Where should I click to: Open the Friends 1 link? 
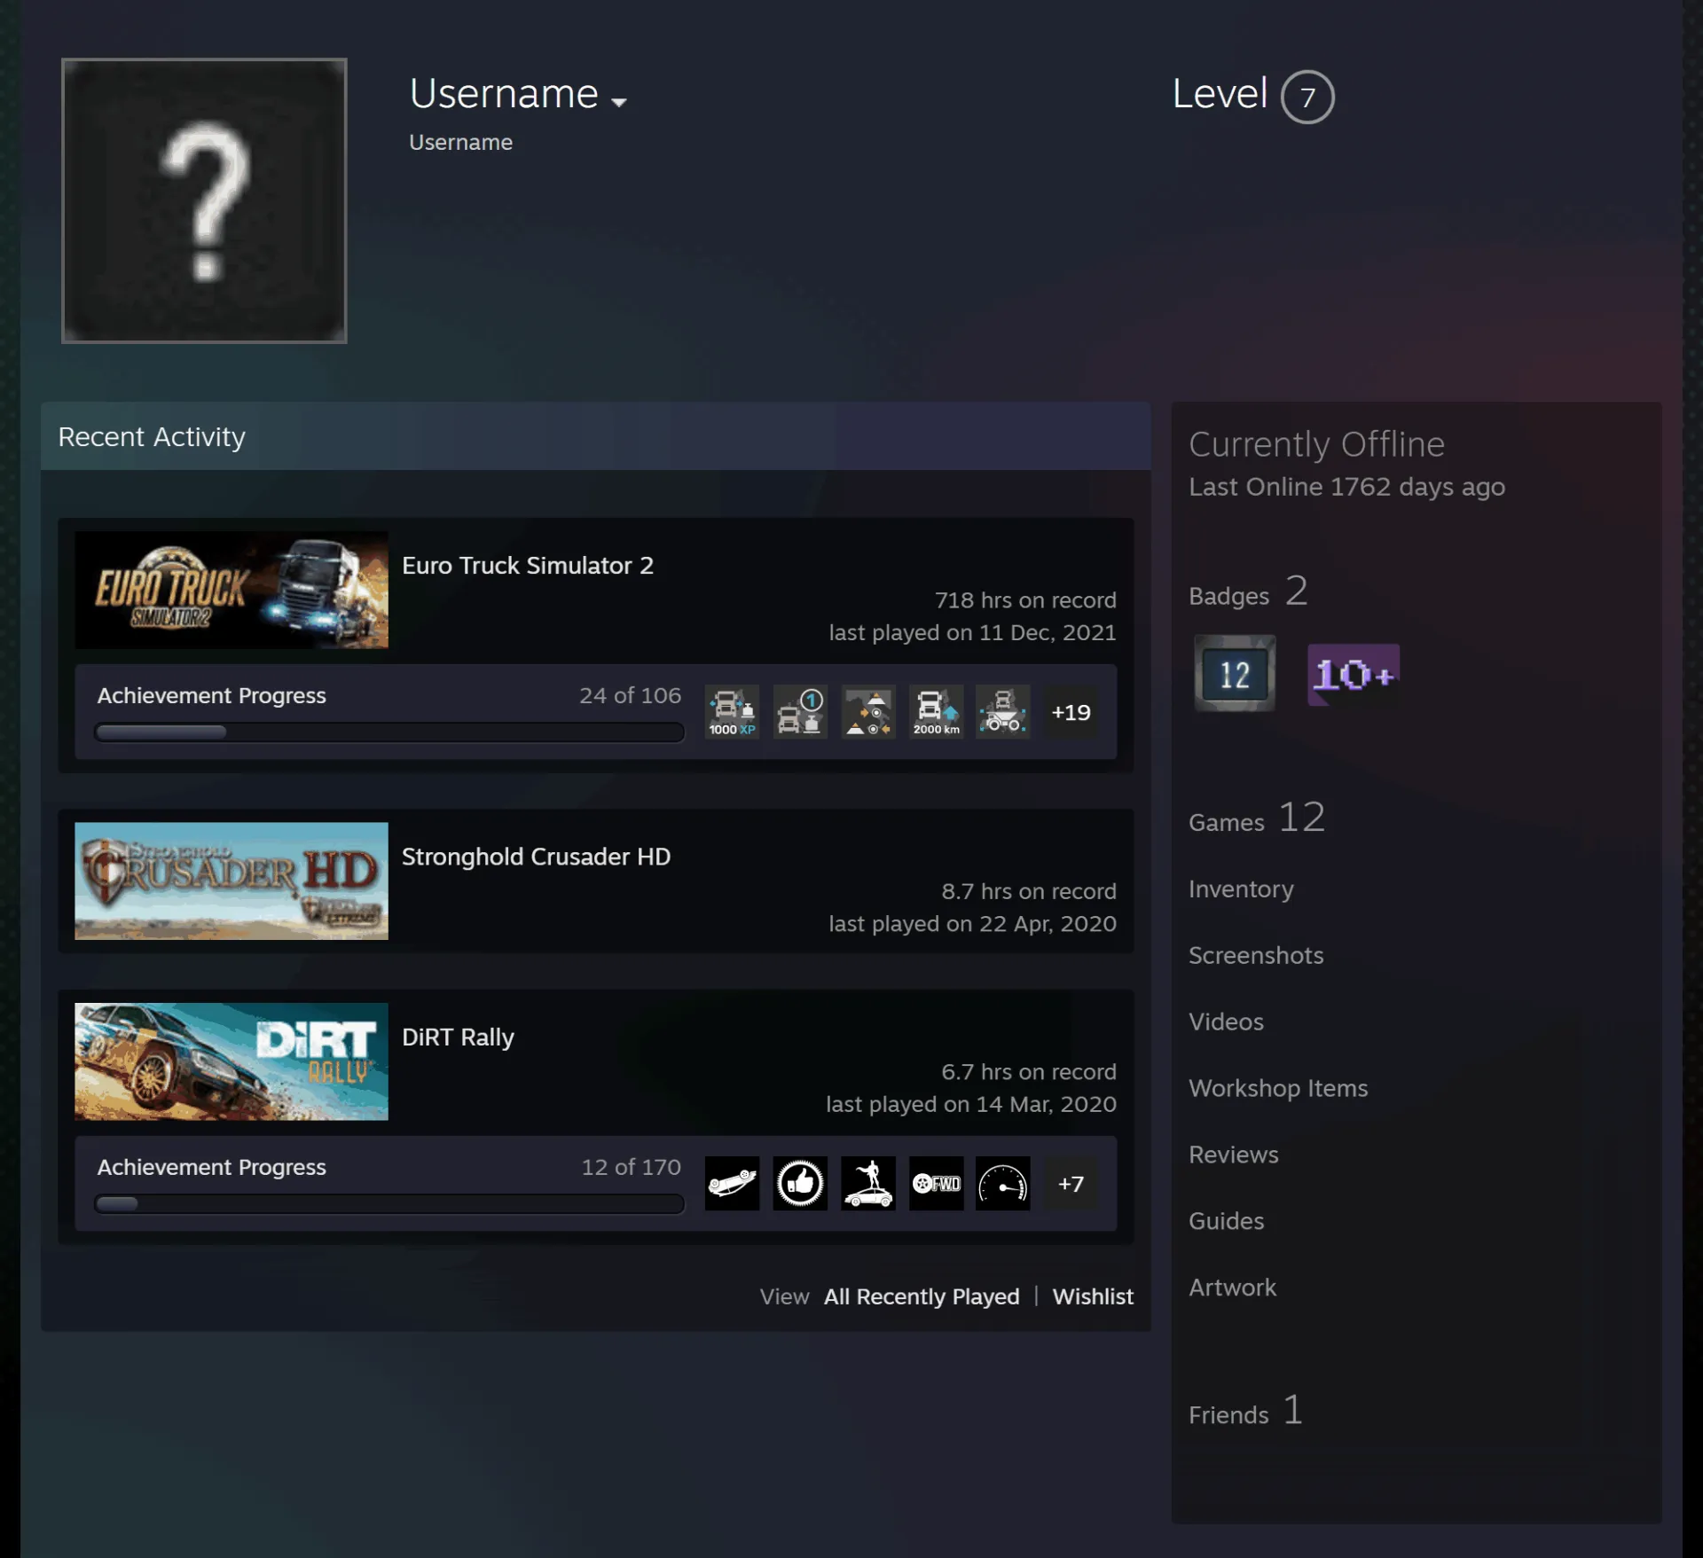pos(1246,1410)
